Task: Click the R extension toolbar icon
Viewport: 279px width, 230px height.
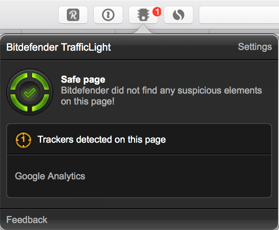Action: click(x=73, y=15)
